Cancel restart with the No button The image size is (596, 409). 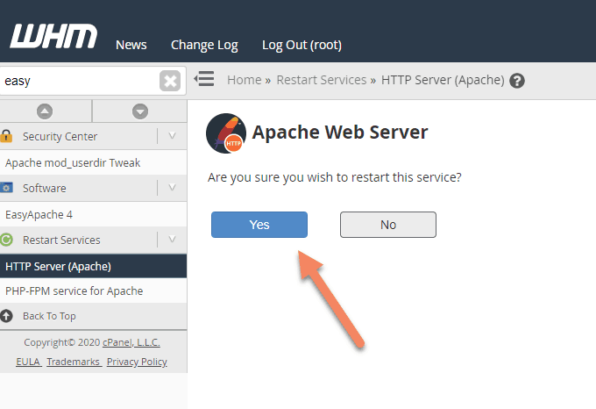[x=388, y=225]
